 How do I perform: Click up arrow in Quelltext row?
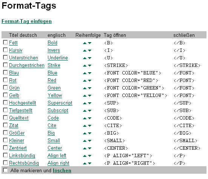[85, 118]
